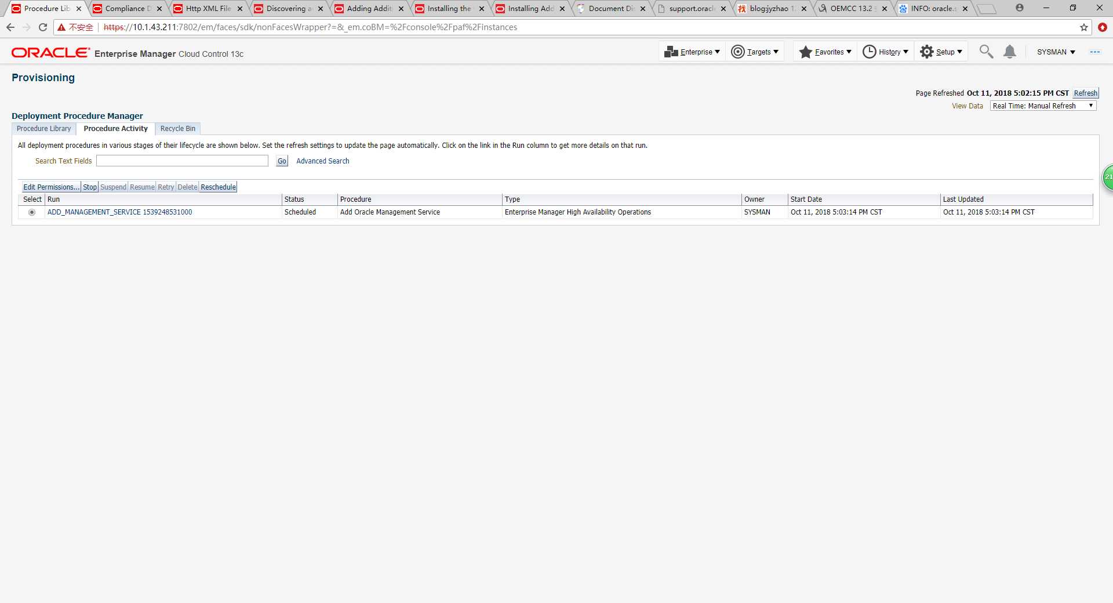Viewport: 1113px width, 603px height.
Task: Switch to the Discovering browser tab
Action: (x=288, y=9)
